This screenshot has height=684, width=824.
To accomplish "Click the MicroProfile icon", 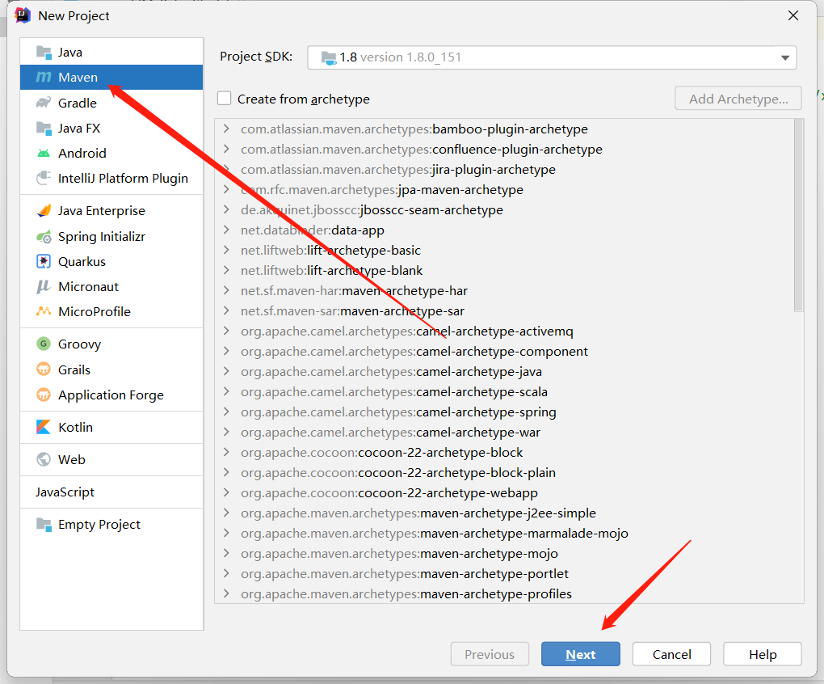I will point(44,311).
